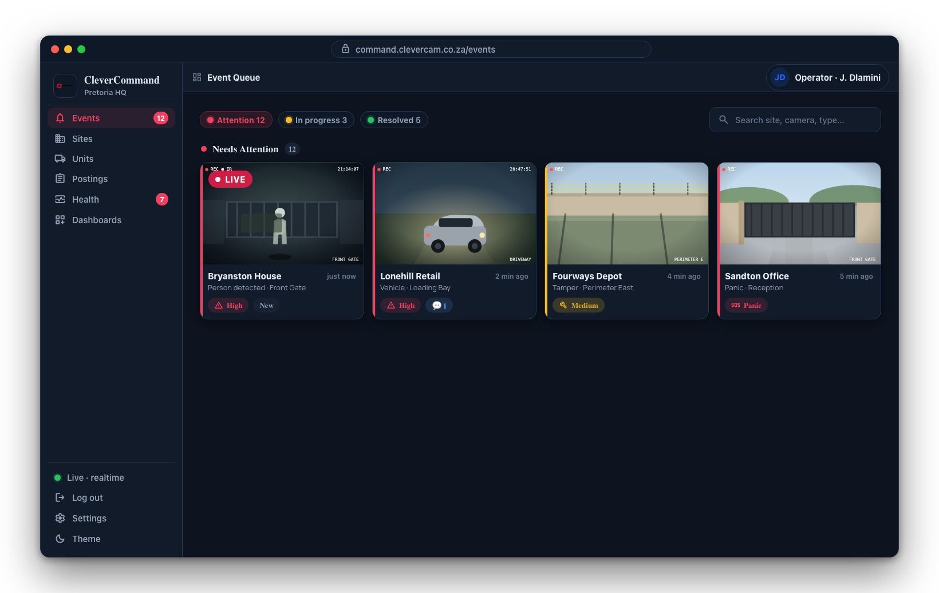Open Postings section
Image resolution: width=939 pixels, height=593 pixels.
tap(111, 179)
